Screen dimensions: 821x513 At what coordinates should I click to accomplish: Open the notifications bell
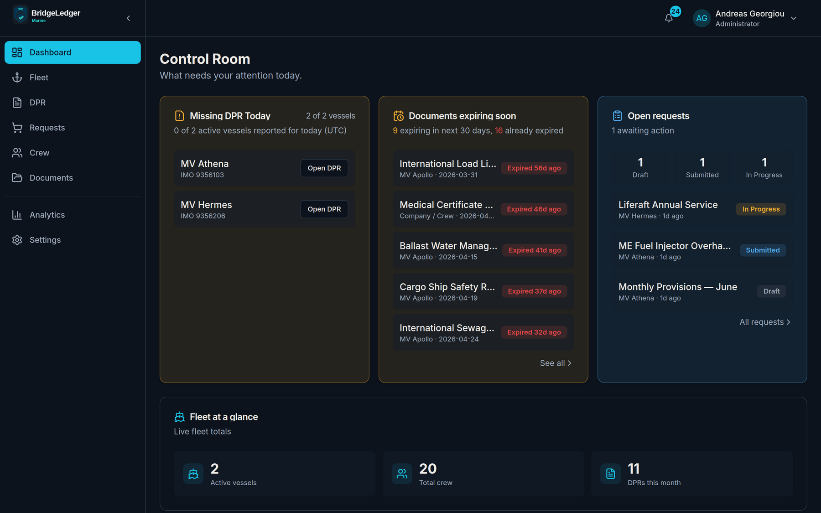(669, 18)
